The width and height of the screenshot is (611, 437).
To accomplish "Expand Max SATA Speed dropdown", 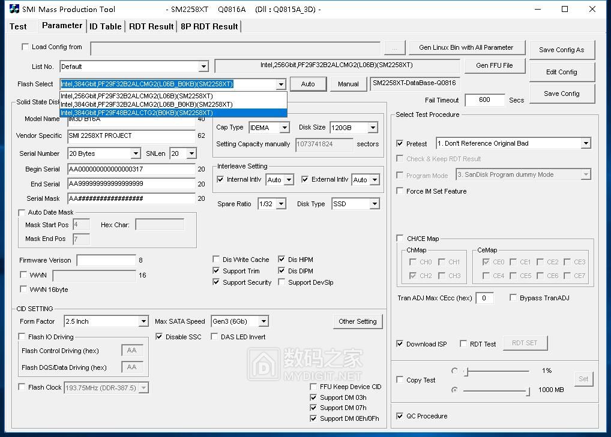I will pyautogui.click(x=264, y=321).
